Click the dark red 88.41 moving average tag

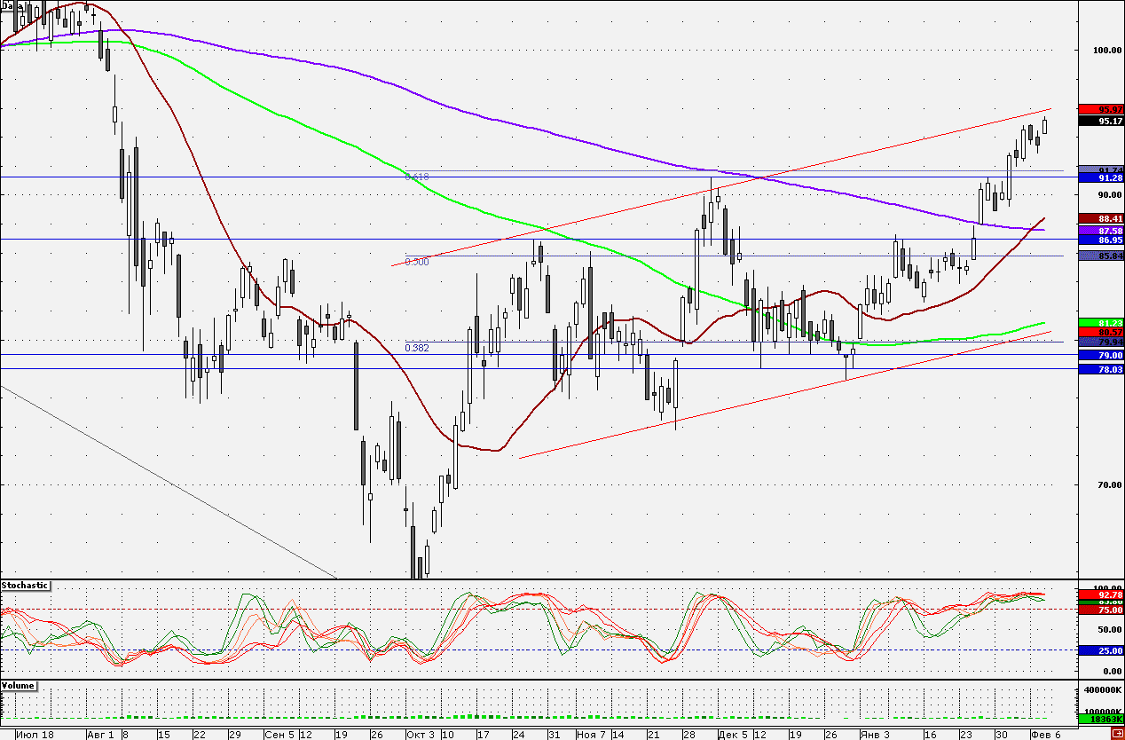point(1100,218)
